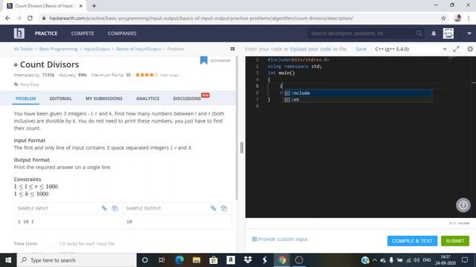Select the PROBLEM tab
Viewport: 476px width, 267px height.
(25, 99)
